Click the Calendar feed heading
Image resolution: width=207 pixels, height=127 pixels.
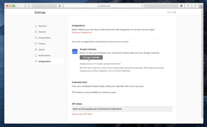pyautogui.click(x=79, y=82)
